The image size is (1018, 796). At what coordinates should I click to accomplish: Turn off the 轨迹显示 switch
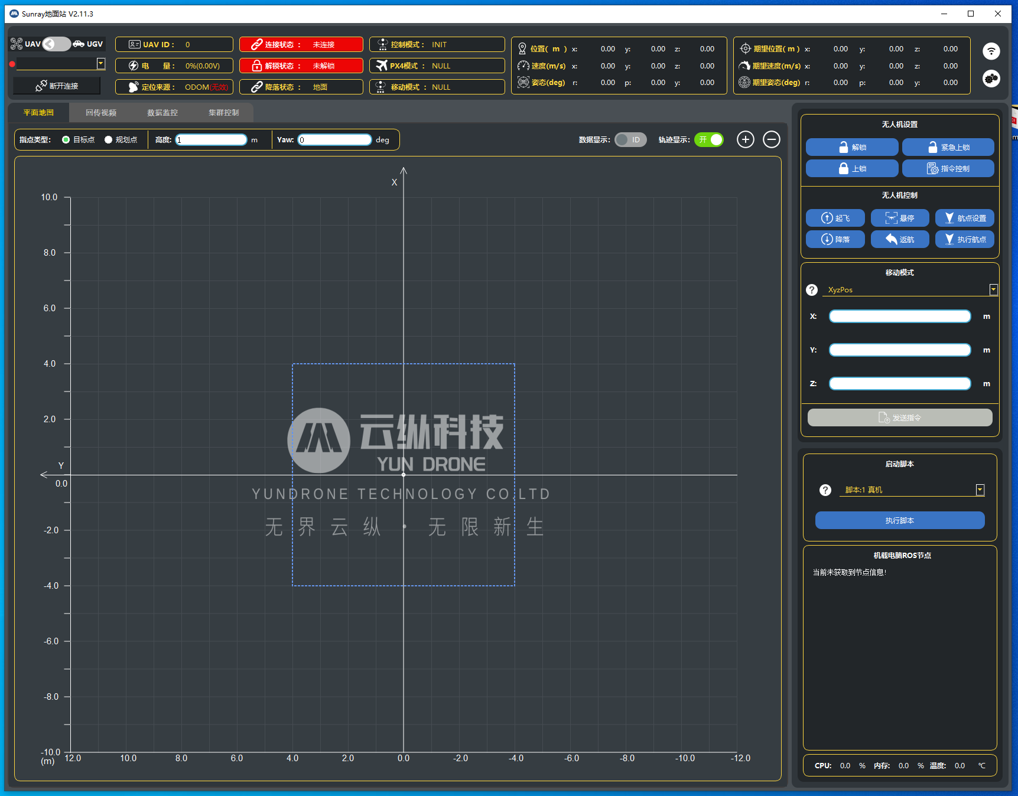click(709, 139)
